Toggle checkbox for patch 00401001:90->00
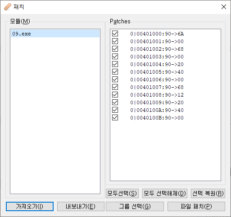Viewport: 231px width, 217px height. (115, 41)
